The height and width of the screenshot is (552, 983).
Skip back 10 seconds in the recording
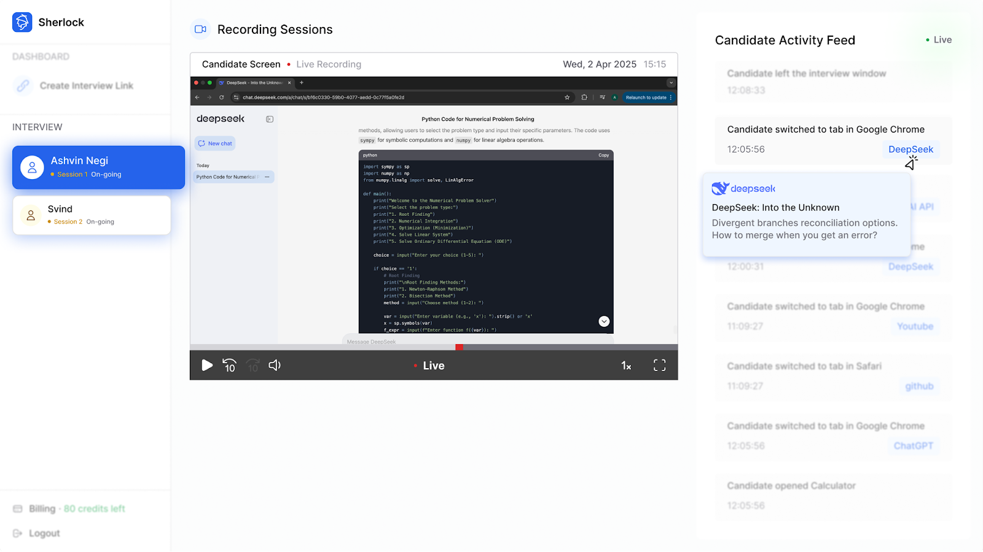[x=229, y=365]
